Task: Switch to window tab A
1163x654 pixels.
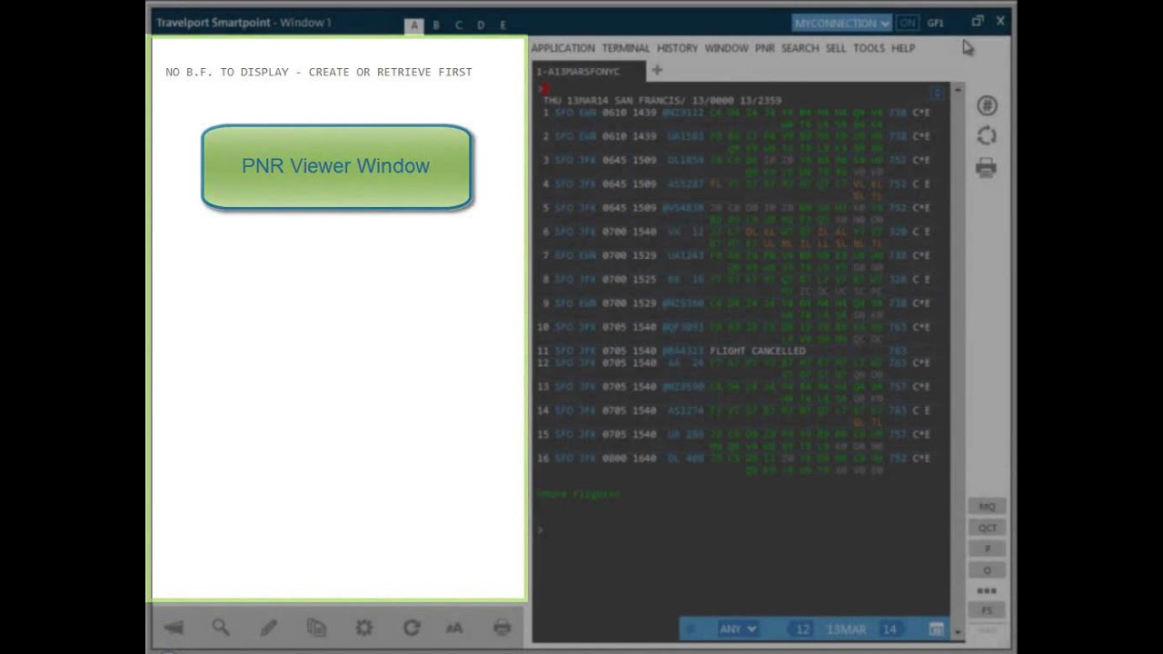Action: pyautogui.click(x=414, y=25)
